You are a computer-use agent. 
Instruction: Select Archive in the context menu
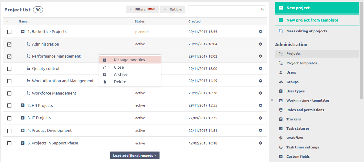[121, 75]
